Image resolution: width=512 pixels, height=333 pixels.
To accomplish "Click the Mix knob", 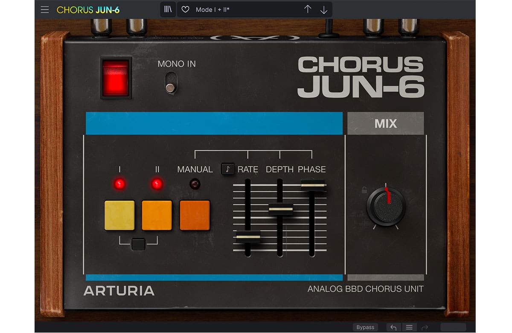I will click(x=386, y=207).
